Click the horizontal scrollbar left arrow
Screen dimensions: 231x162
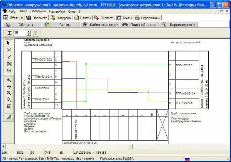point(3,146)
